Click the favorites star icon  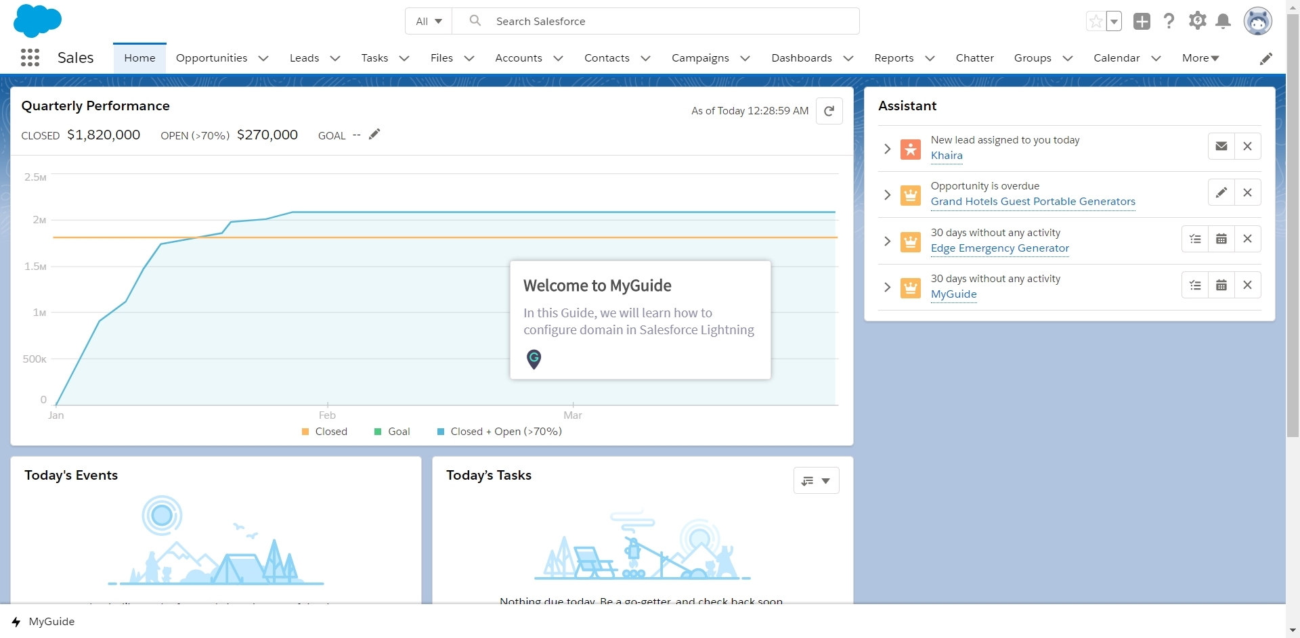pyautogui.click(x=1096, y=22)
